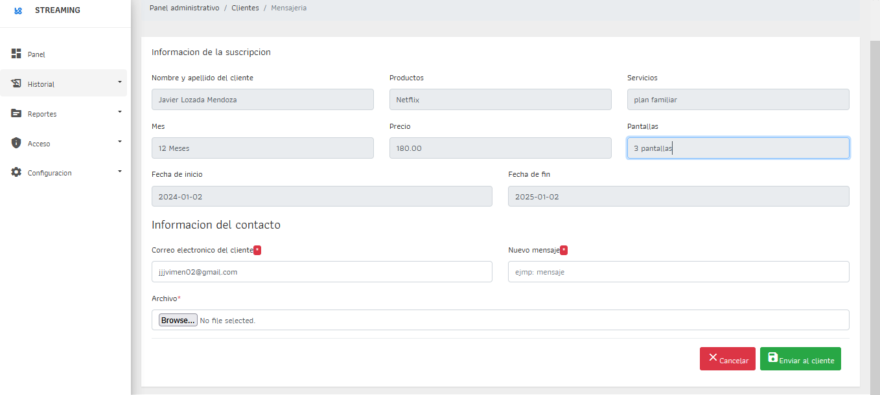Expand the Reportes submenu arrow
The height and width of the screenshot is (395, 880).
[120, 112]
